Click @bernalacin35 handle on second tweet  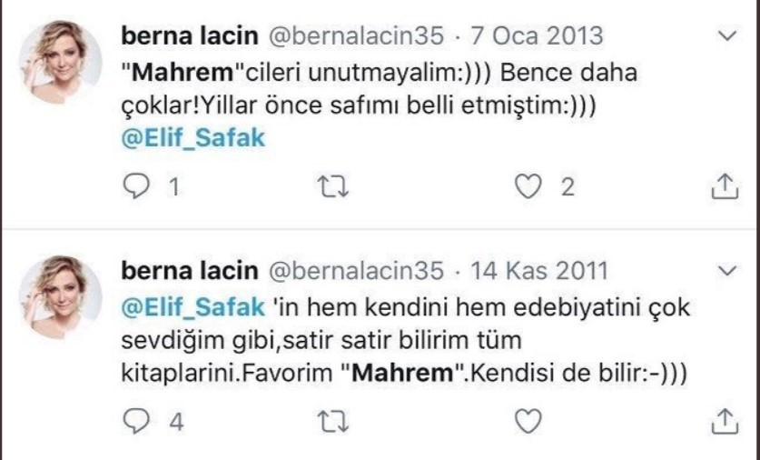[355, 271]
